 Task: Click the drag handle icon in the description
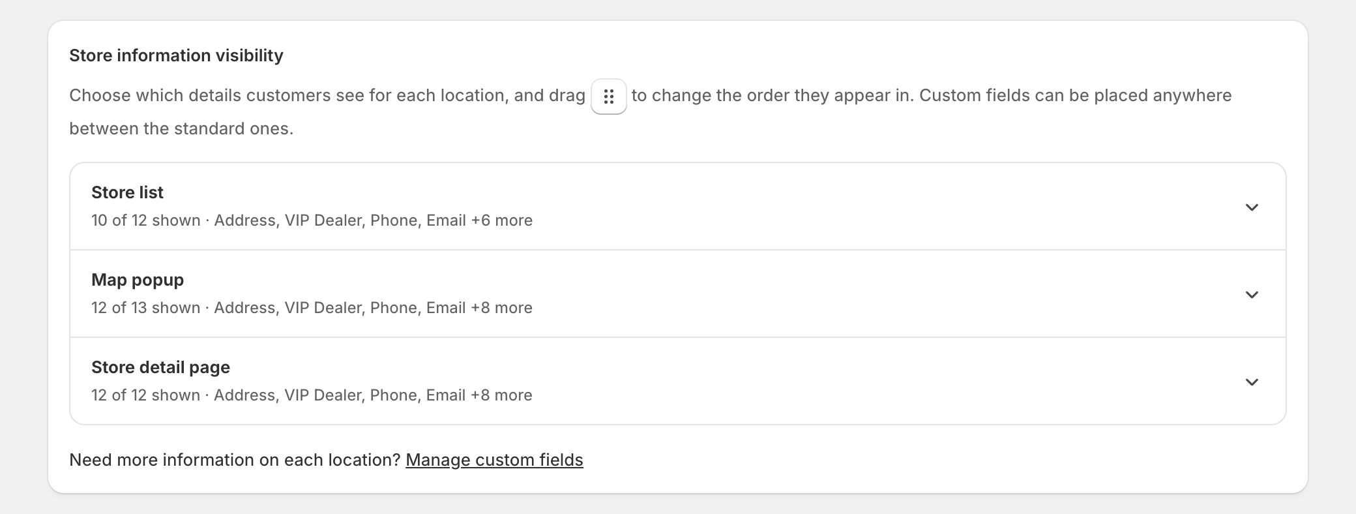(609, 97)
